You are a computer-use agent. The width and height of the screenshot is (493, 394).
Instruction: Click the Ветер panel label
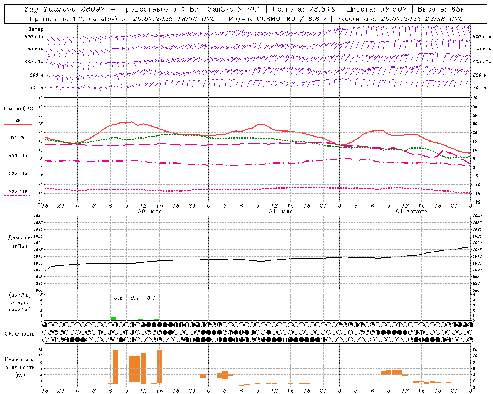click(36, 29)
